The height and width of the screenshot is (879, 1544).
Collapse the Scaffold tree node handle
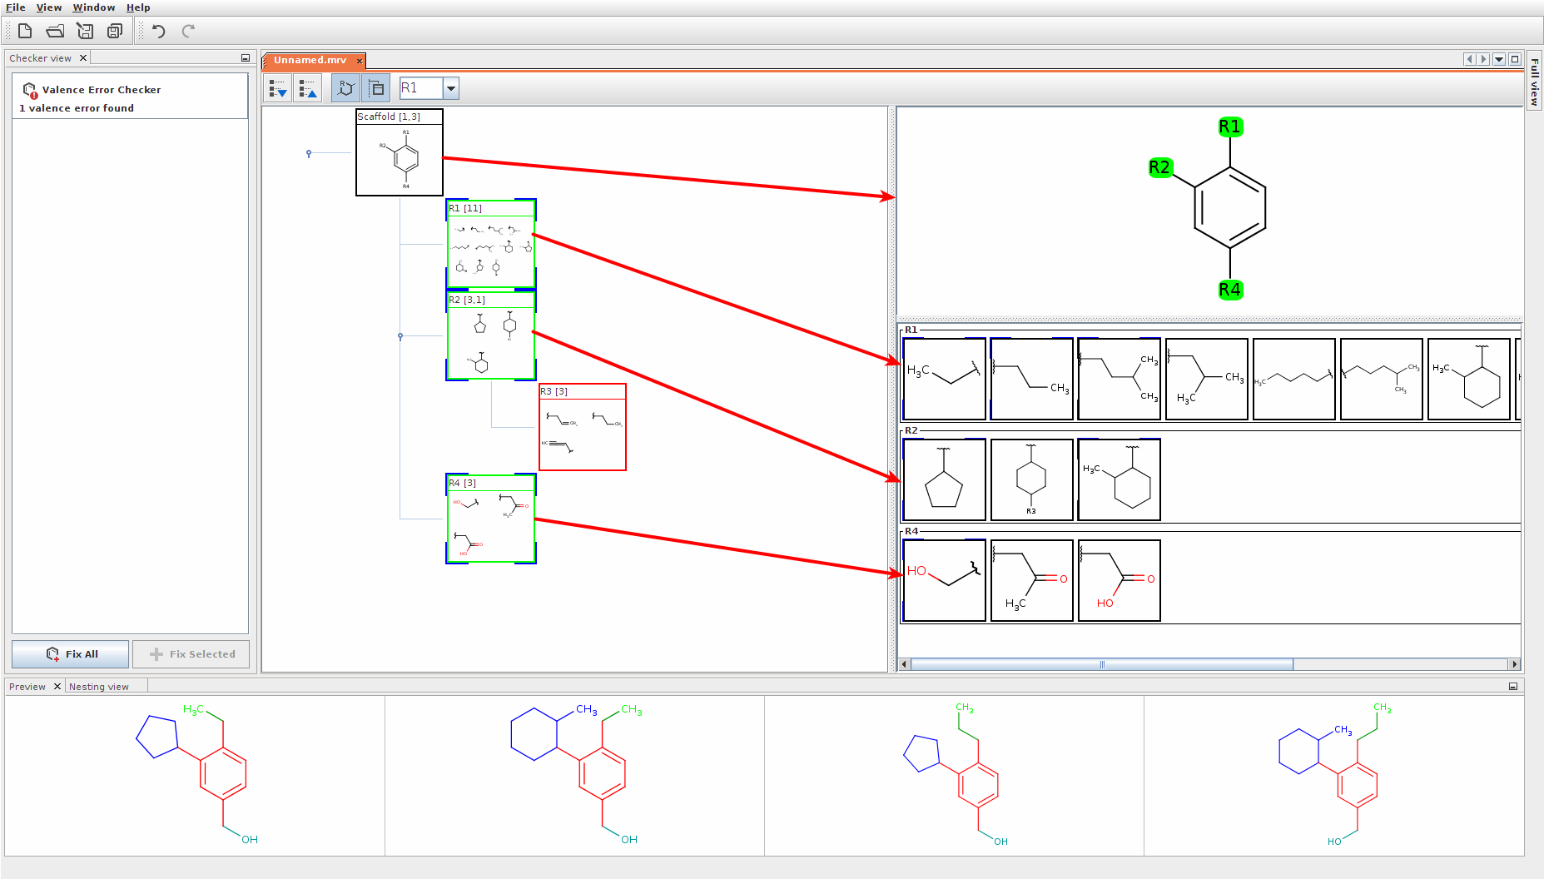(309, 153)
